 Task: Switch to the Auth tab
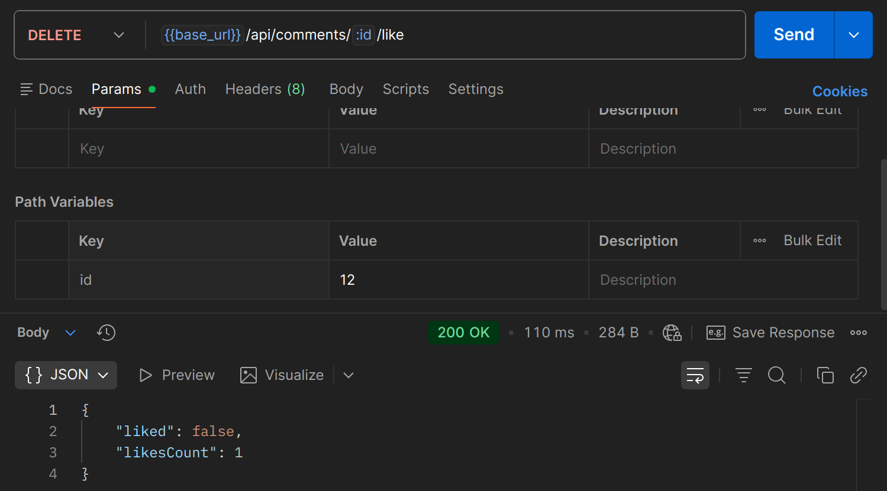191,89
